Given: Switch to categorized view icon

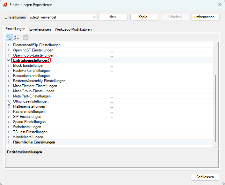Looking at the screenshot, I should click(x=9, y=38).
